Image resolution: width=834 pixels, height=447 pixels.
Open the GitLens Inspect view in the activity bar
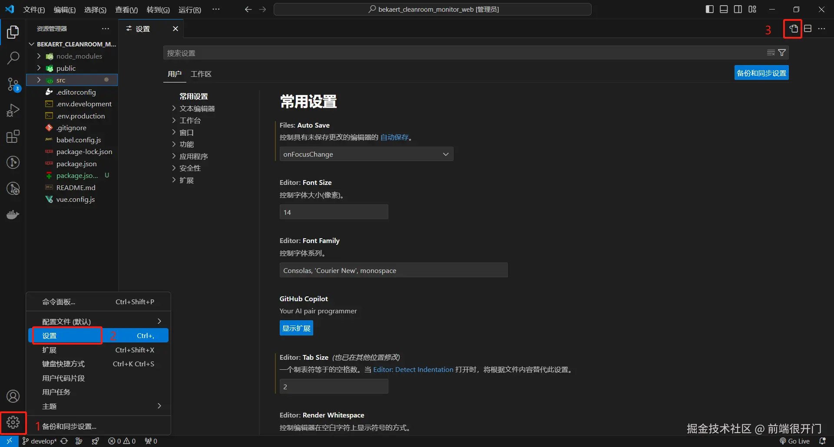pos(13,188)
